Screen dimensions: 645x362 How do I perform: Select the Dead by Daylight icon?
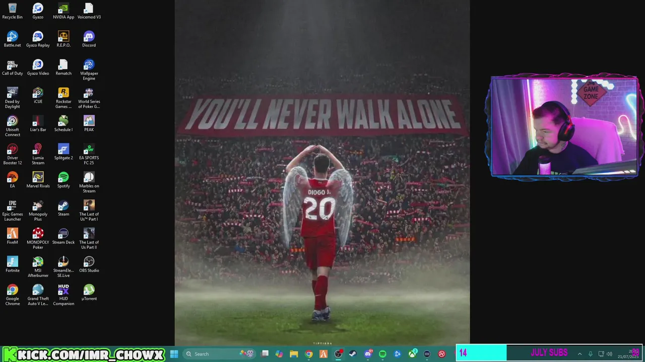click(x=13, y=98)
